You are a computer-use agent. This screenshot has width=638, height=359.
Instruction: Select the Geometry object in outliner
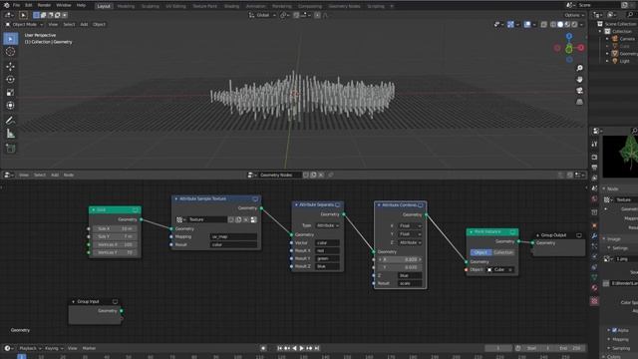click(x=629, y=53)
